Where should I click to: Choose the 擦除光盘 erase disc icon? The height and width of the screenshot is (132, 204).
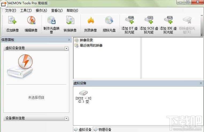click(109, 20)
